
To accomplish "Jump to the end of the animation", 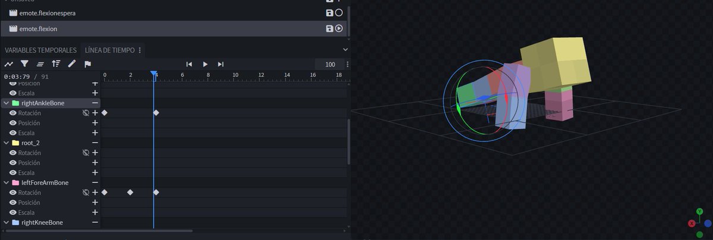I will [x=220, y=64].
